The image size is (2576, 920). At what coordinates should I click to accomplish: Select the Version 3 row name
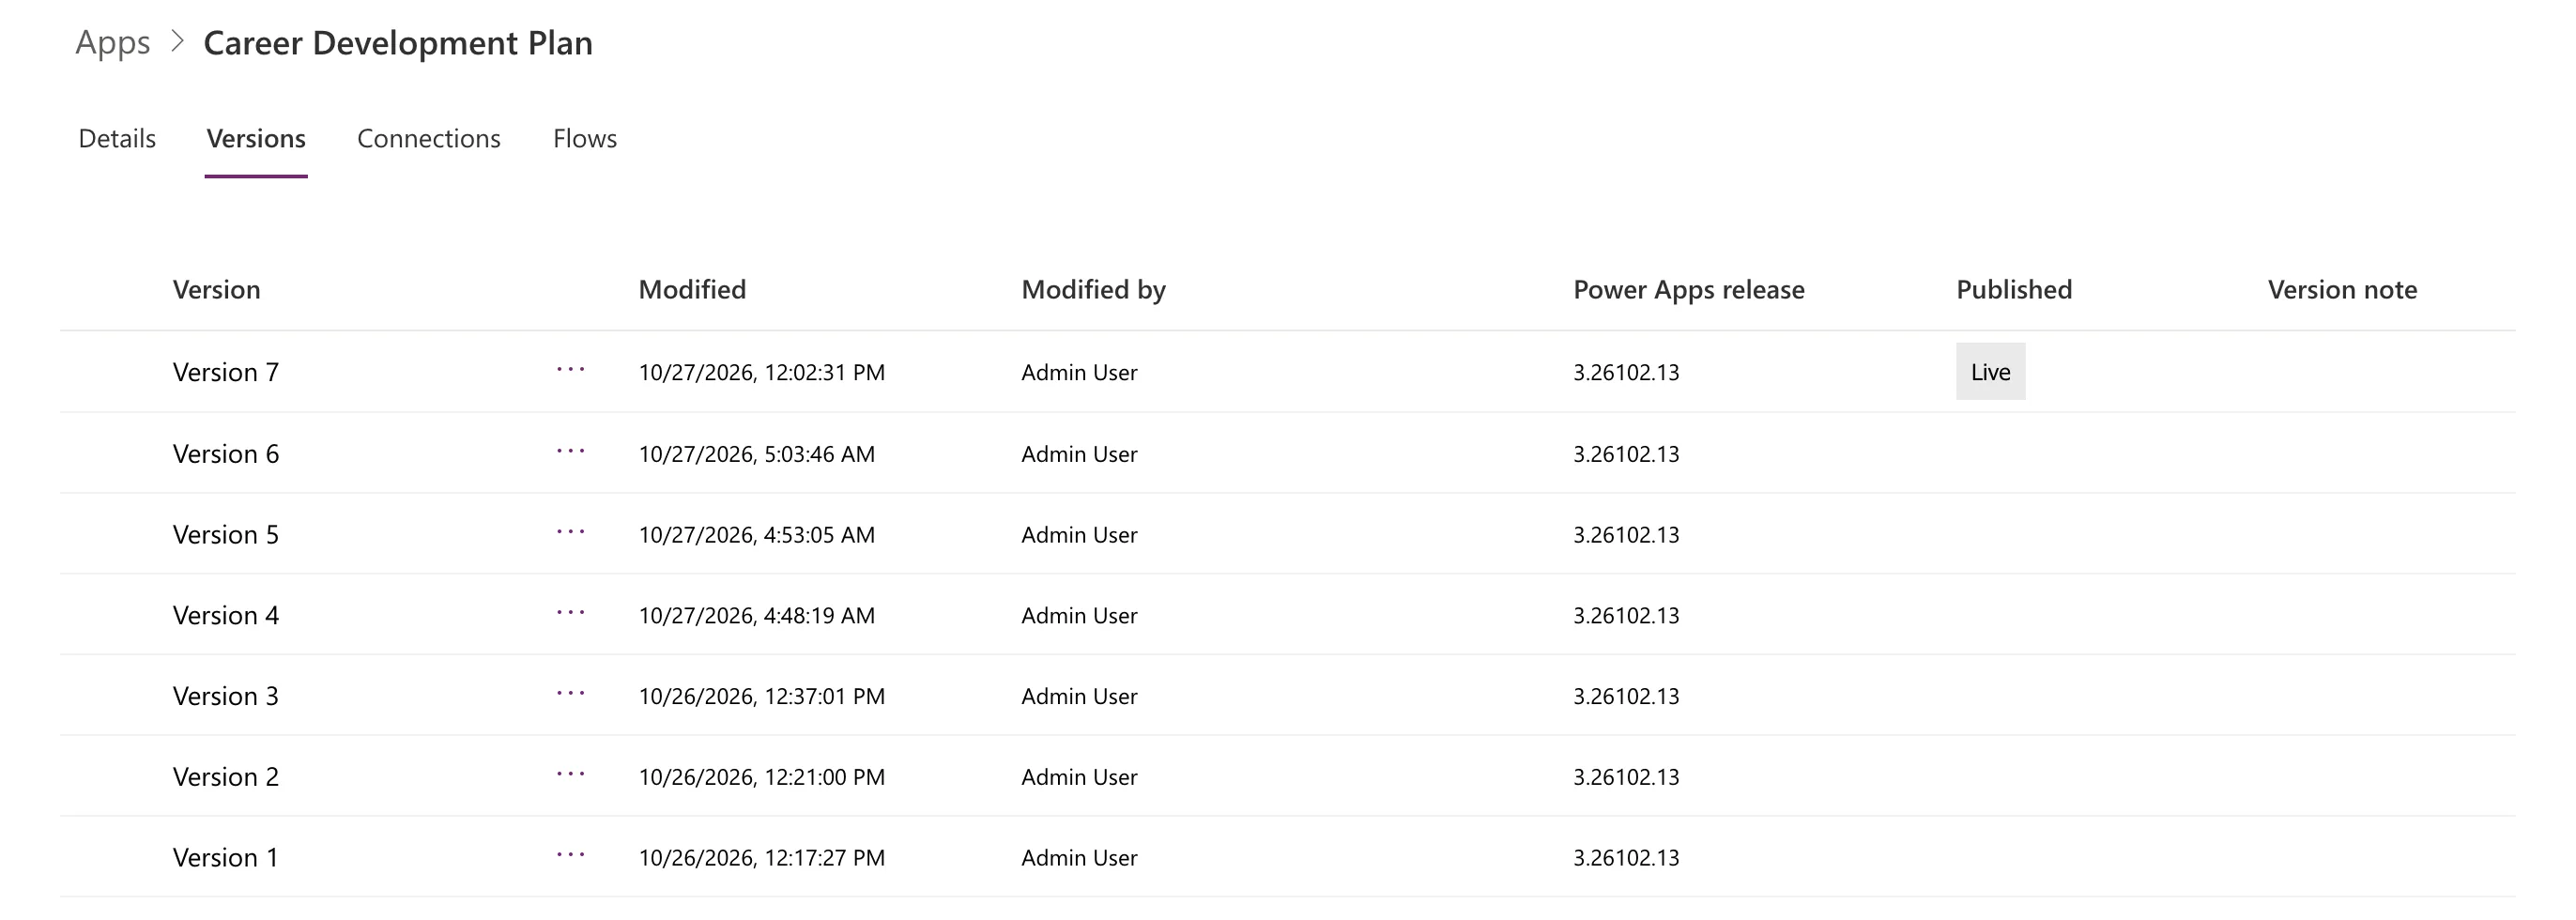pyautogui.click(x=226, y=696)
